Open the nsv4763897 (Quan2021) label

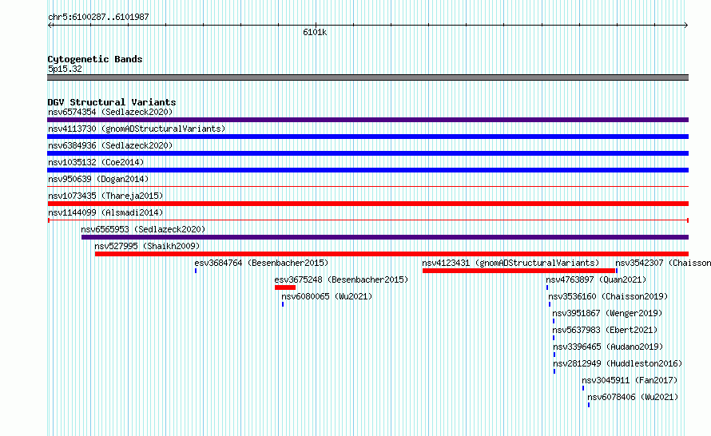click(596, 279)
